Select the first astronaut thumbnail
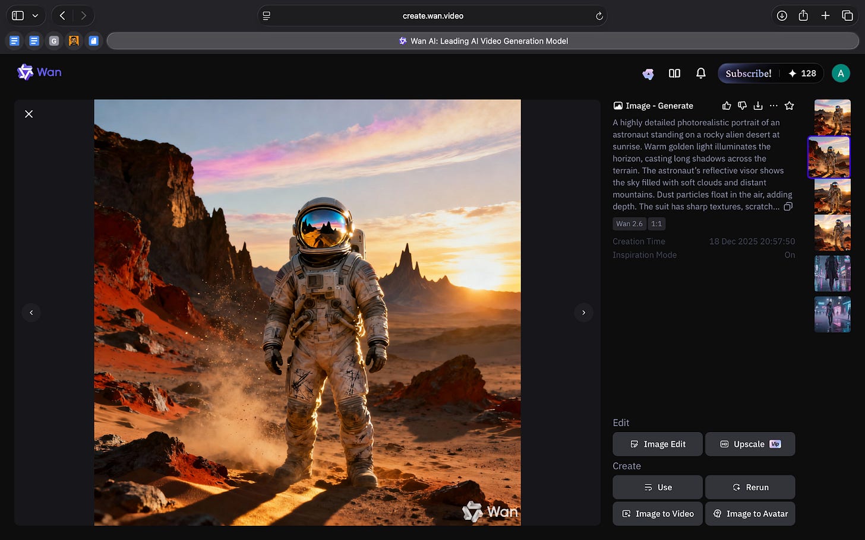Viewport: 865px width, 540px height. click(832, 117)
